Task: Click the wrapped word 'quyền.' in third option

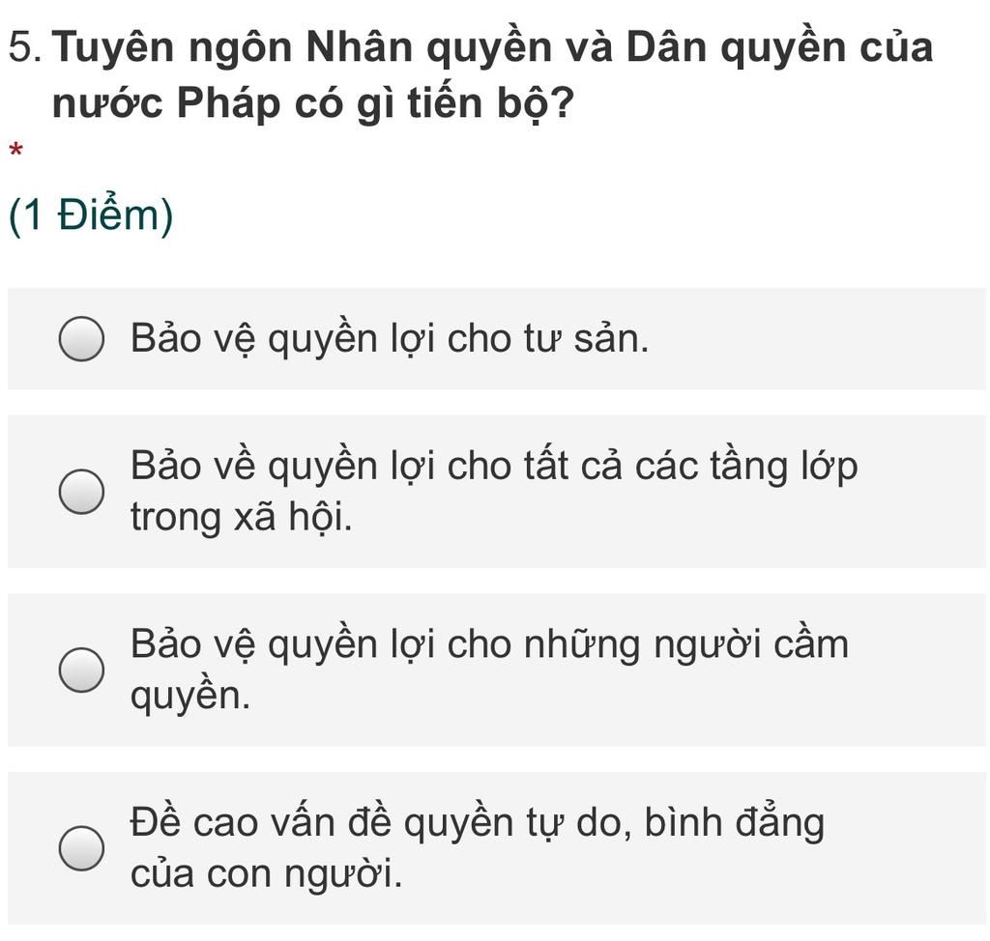Action: pyautogui.click(x=190, y=697)
